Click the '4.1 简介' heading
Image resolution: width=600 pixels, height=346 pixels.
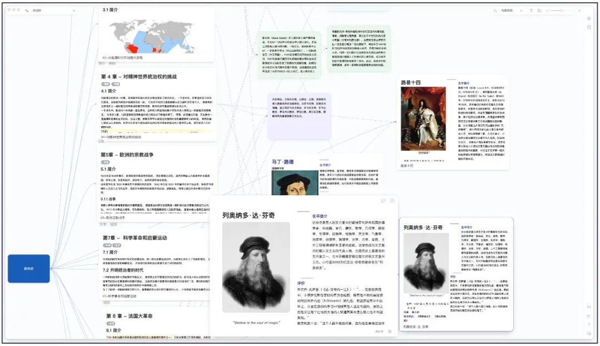tap(108, 91)
